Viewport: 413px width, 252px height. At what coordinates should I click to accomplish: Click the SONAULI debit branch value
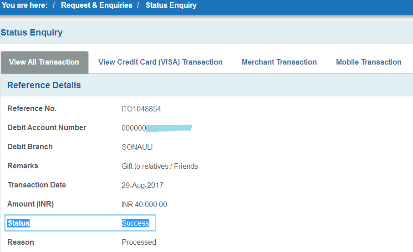pyautogui.click(x=137, y=147)
